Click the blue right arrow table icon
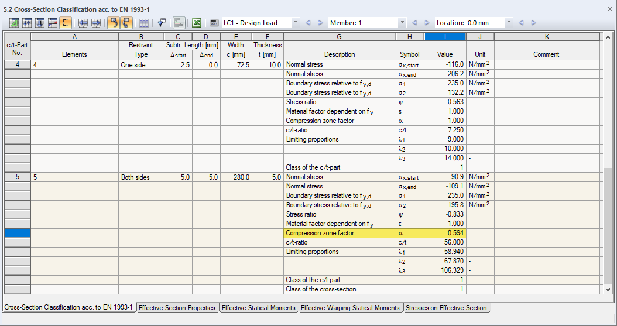 click(95, 23)
